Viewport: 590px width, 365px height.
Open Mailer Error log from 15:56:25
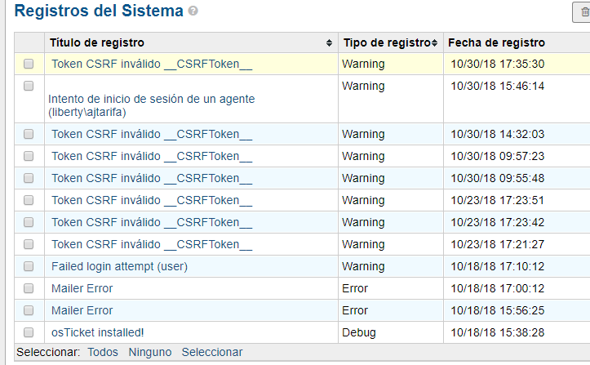point(82,310)
